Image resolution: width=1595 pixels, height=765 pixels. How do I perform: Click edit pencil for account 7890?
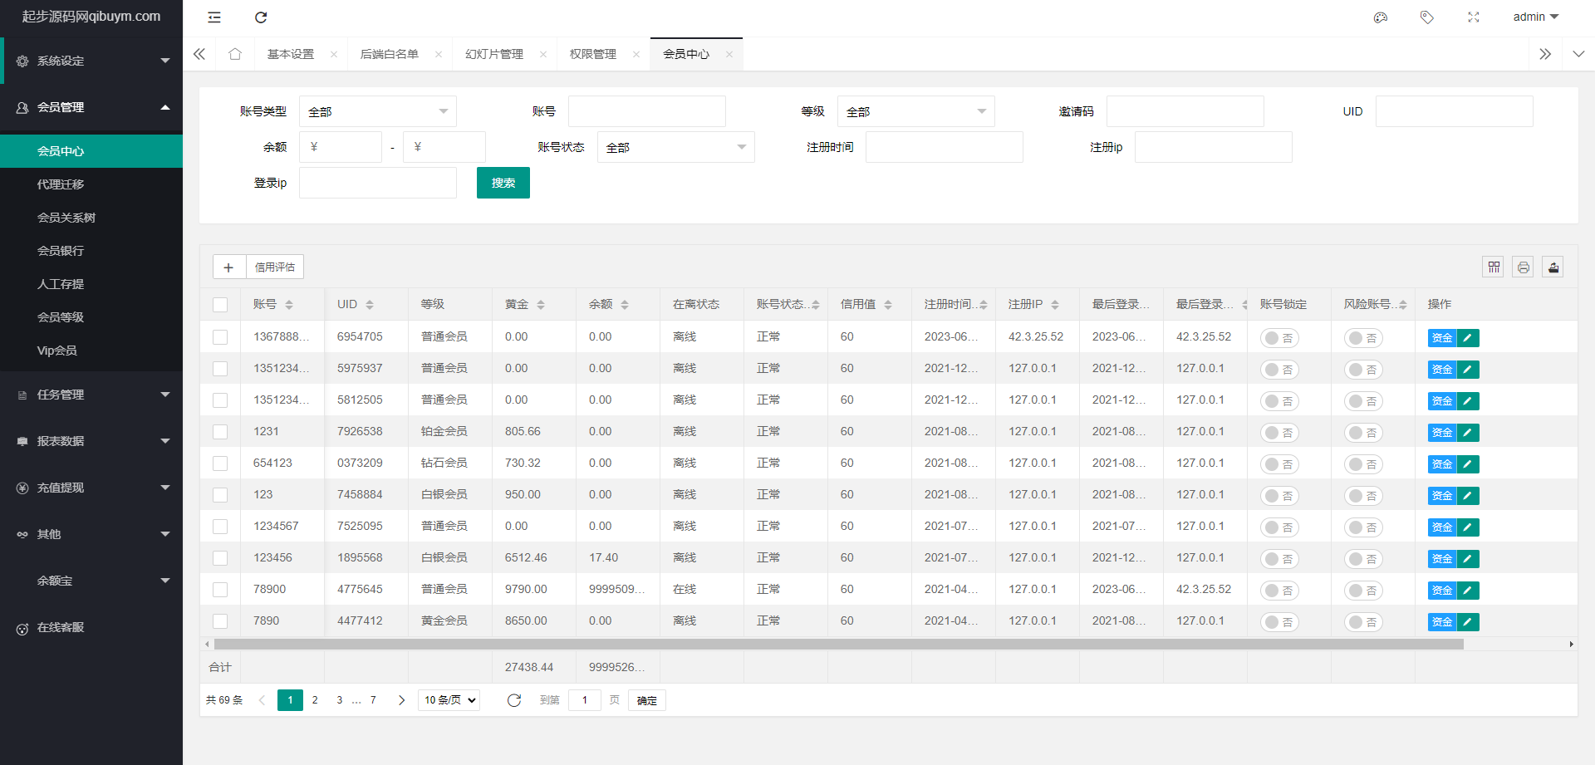pos(1468,621)
